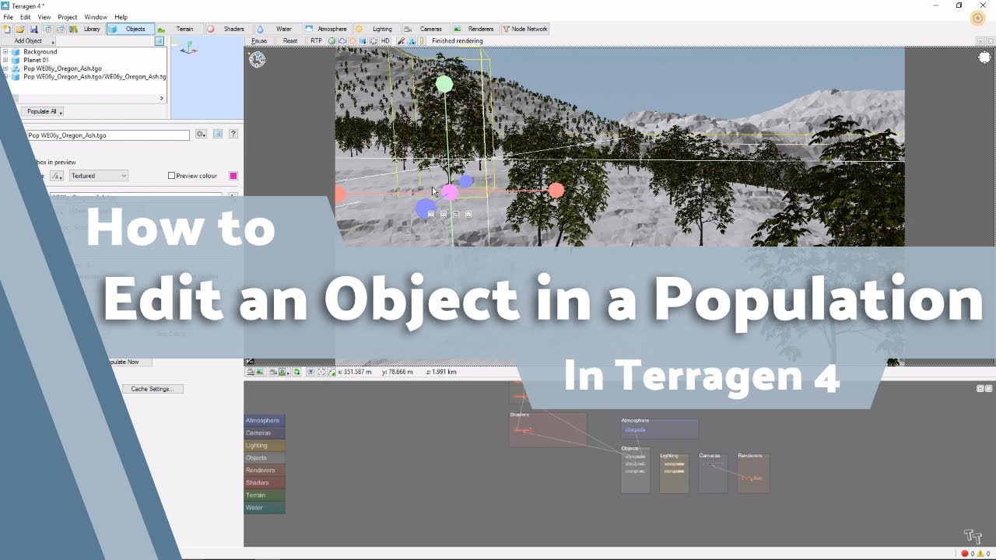996x560 pixels.
Task: Select Water group in node network list
Action: [265, 508]
